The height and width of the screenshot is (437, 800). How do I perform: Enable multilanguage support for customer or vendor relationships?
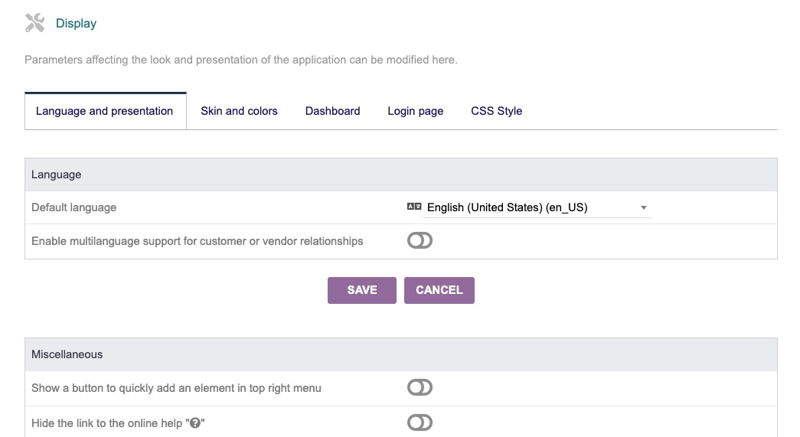pyautogui.click(x=420, y=241)
